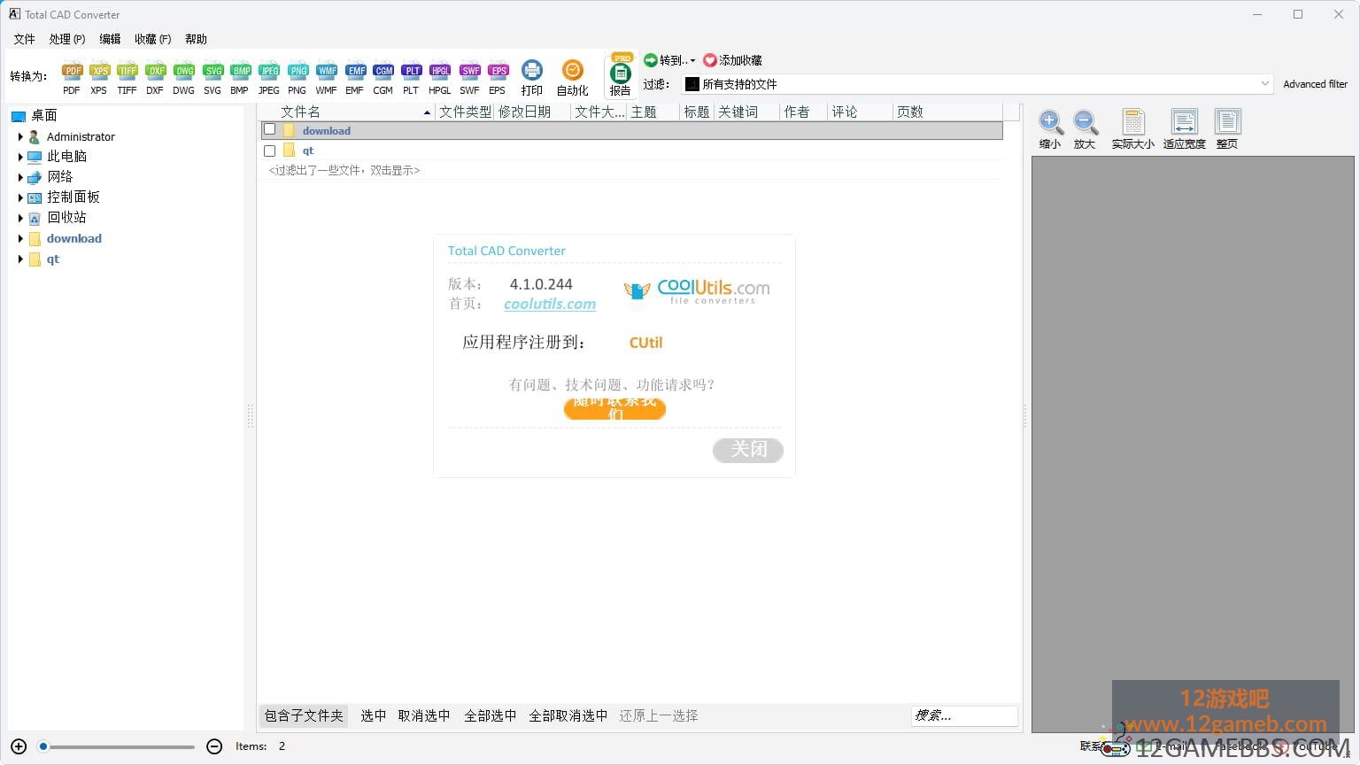This screenshot has height=765, width=1360.
Task: Visit coolutils.com homepage link
Action: click(550, 304)
